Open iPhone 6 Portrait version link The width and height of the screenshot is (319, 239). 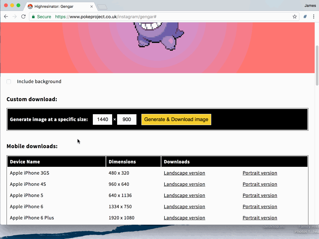pos(260,207)
